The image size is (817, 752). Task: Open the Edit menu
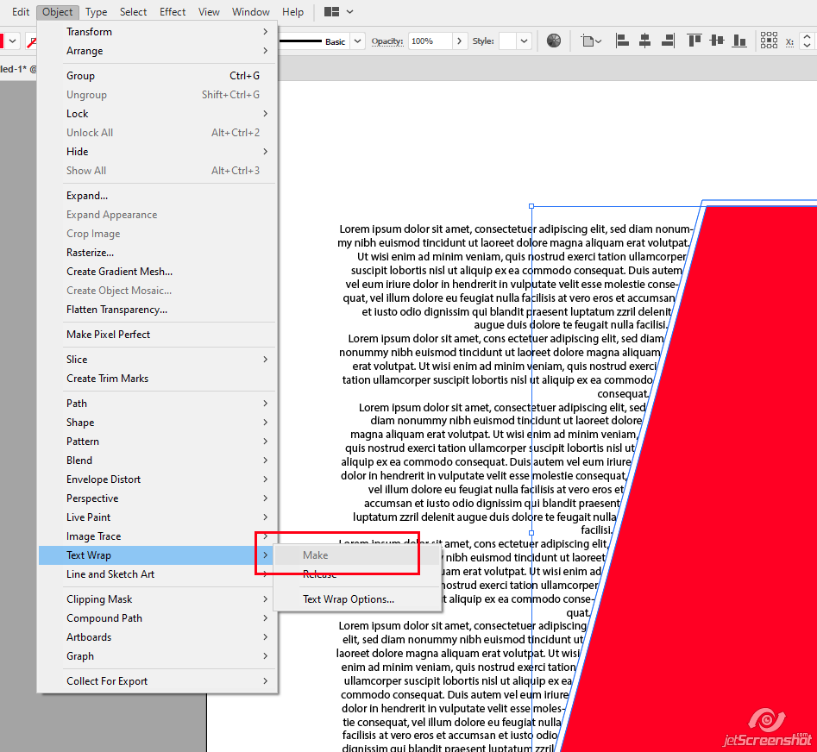(x=21, y=11)
